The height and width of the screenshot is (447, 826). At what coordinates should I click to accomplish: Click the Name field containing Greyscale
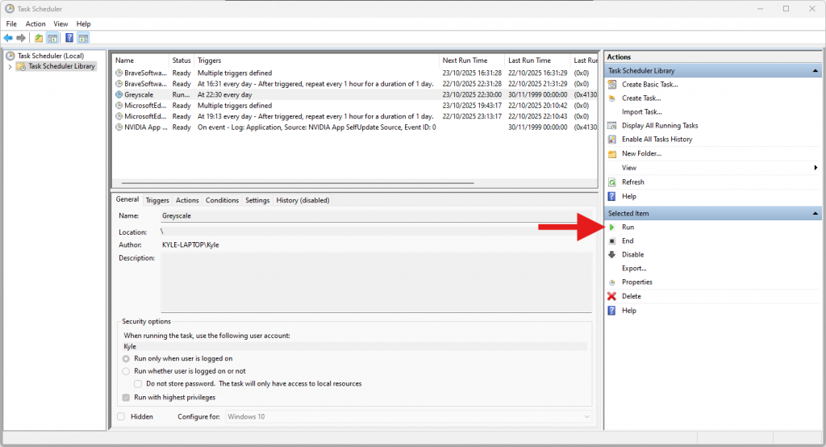[376, 215]
